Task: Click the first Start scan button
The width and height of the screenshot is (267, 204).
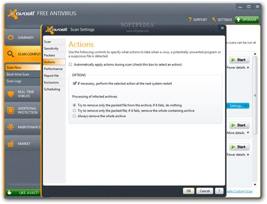Action: pyautogui.click(x=239, y=60)
